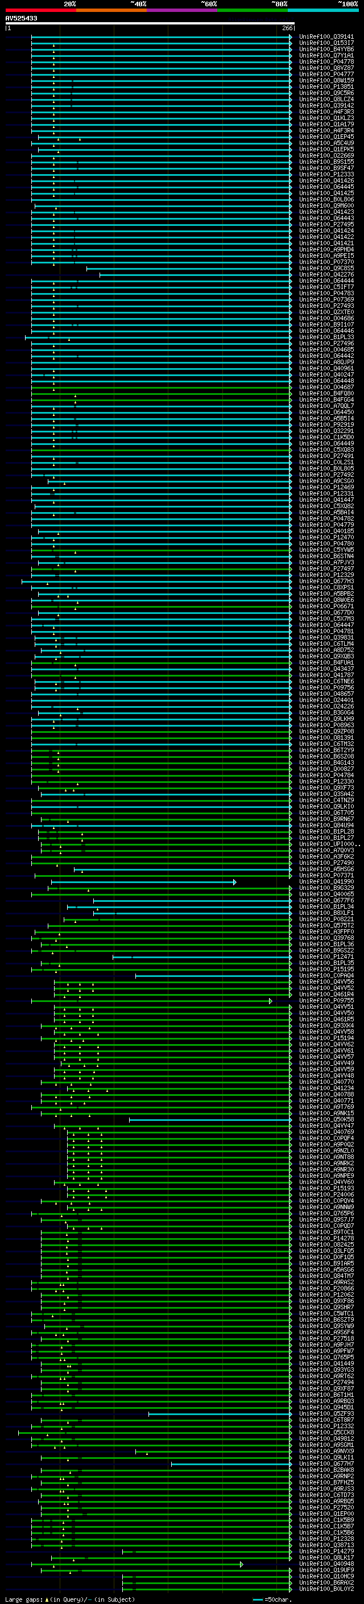Click the Large gaps legend text
Image resolution: width=364 pixels, height=1604 pixels.
tap(70, 1599)
